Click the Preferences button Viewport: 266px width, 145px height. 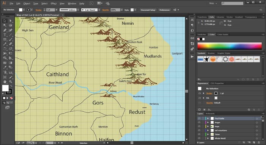(165, 10)
